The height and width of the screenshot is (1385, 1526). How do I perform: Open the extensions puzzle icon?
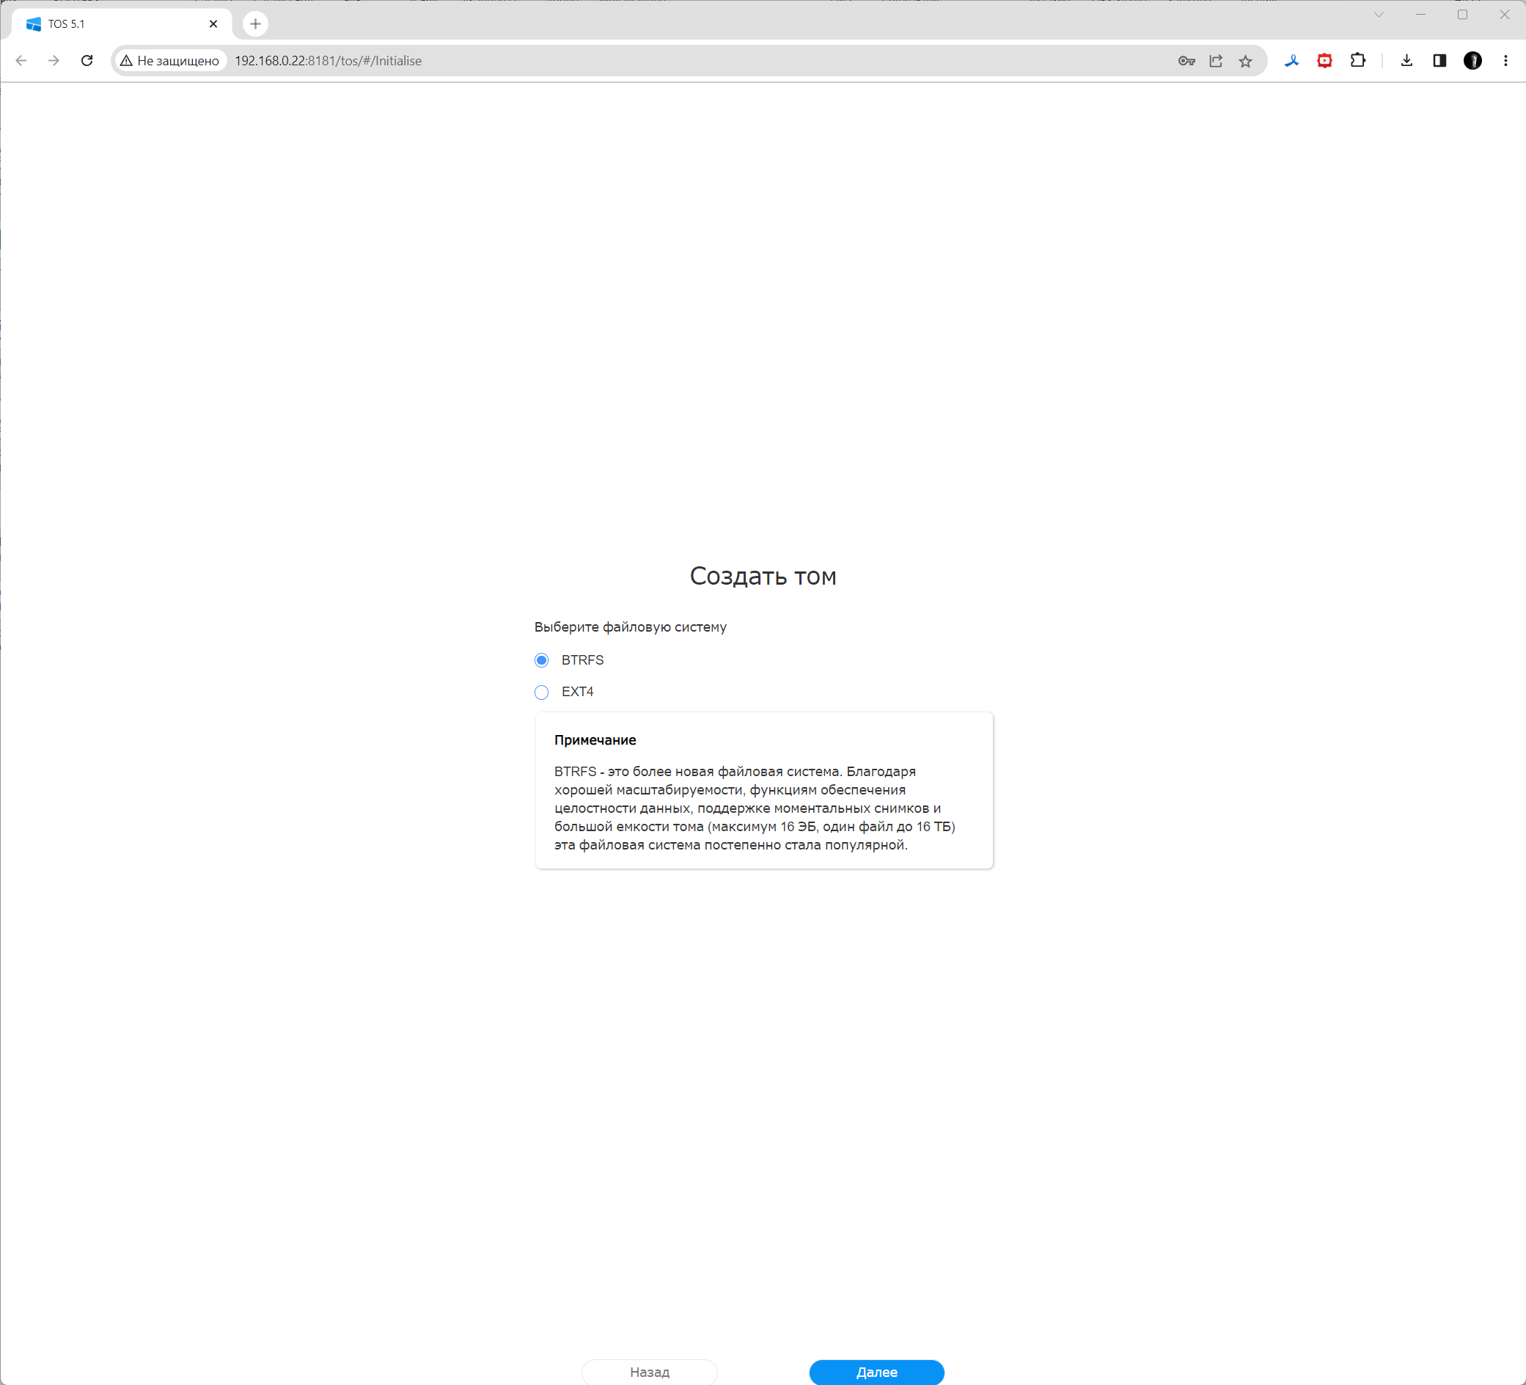[x=1358, y=61]
